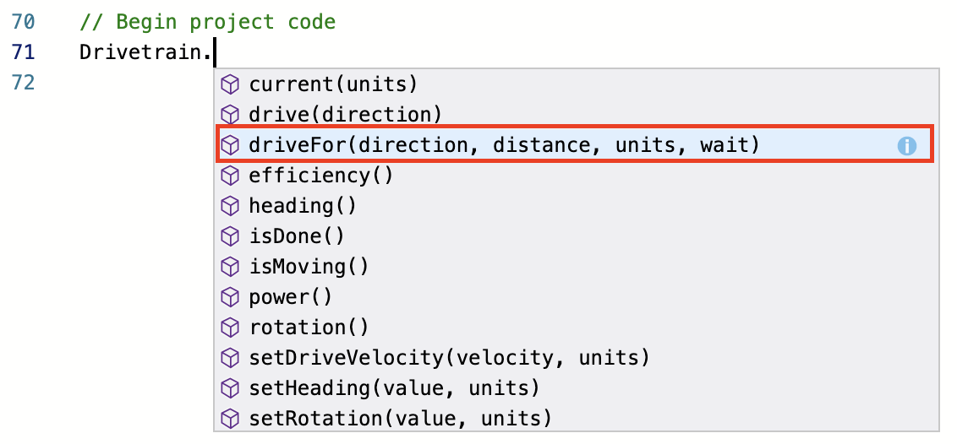
Task: Select the setRotation(value, units) entry
Action: click(x=400, y=419)
